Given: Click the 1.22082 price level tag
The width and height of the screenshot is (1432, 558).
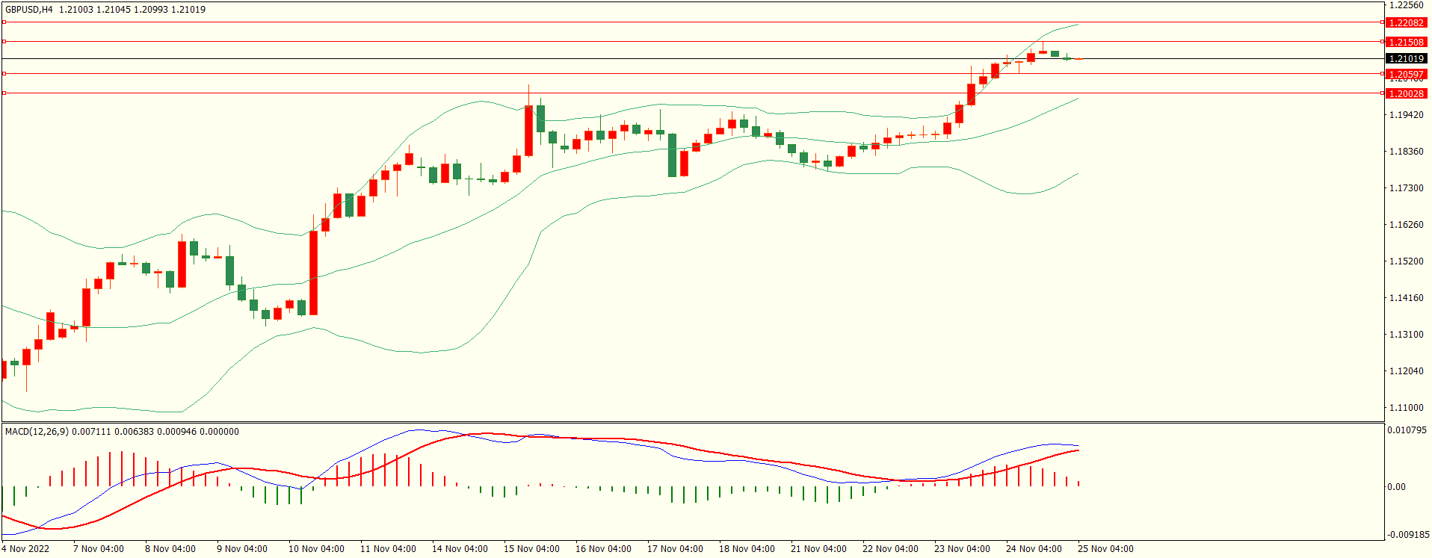Looking at the screenshot, I should tap(1406, 23).
